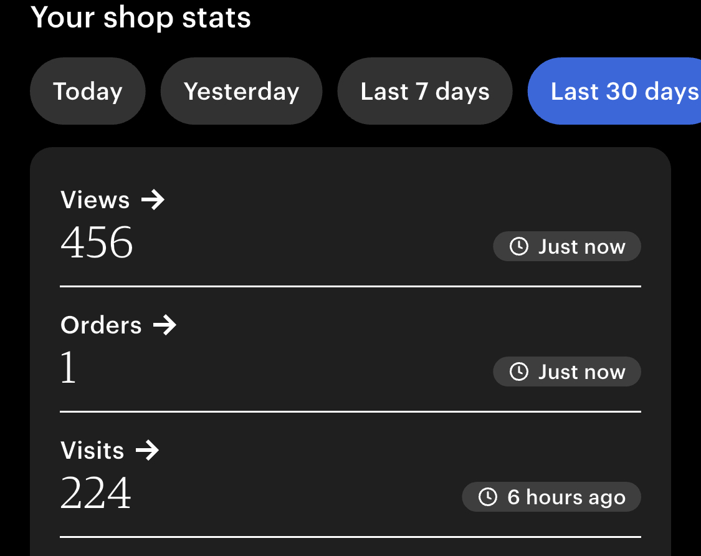
Task: Click the orders count of 1
Action: click(69, 368)
